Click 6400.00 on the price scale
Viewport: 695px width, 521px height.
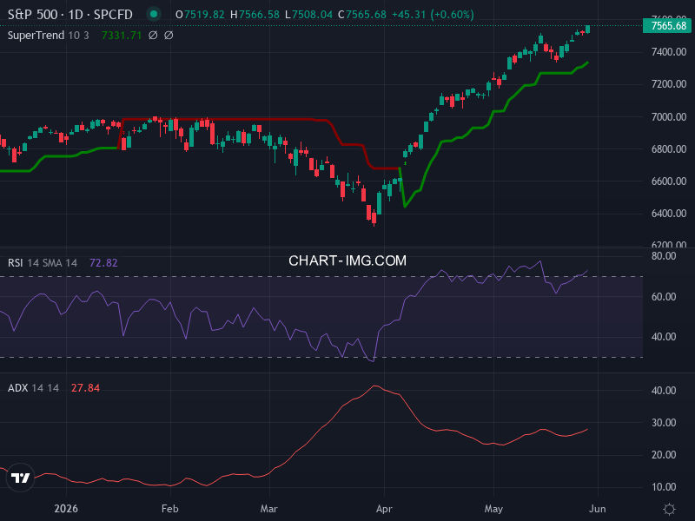pos(669,214)
